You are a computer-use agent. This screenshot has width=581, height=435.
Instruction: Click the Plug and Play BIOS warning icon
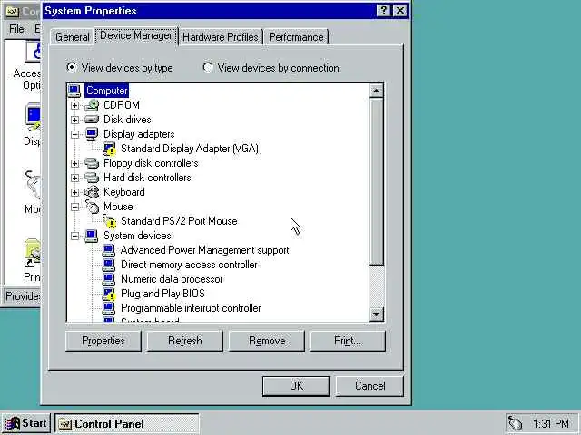(x=109, y=294)
